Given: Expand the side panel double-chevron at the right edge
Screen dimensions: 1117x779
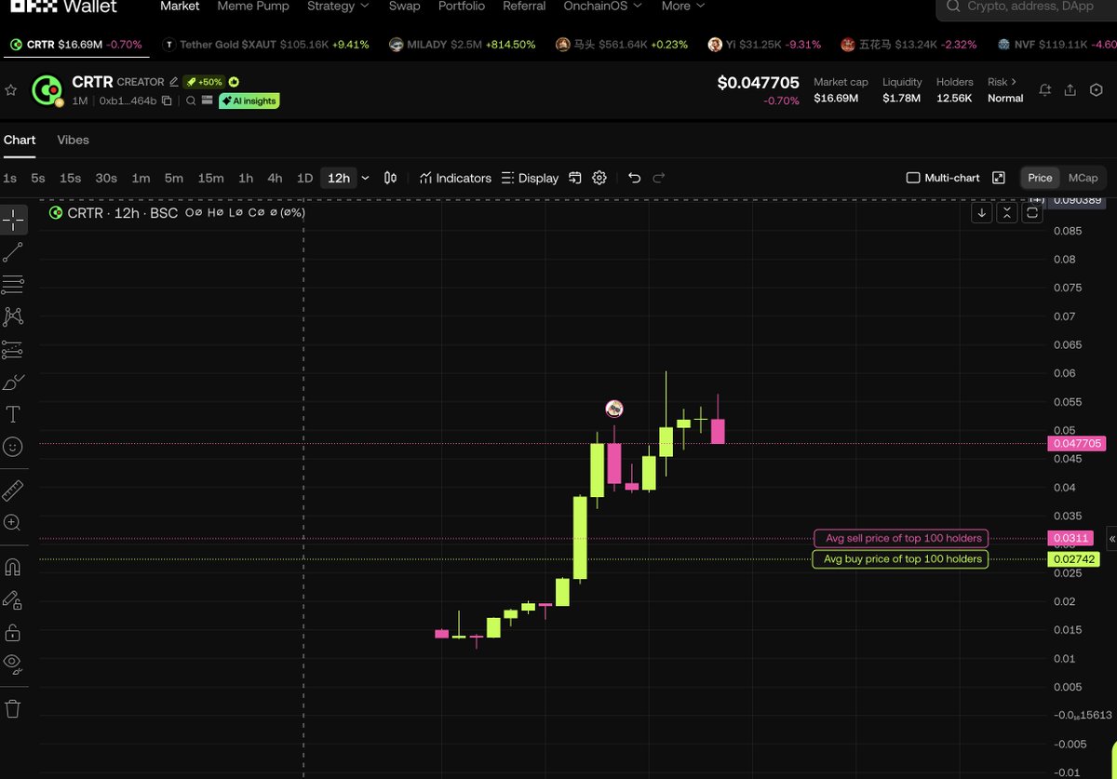Looking at the screenshot, I should tap(1111, 539).
